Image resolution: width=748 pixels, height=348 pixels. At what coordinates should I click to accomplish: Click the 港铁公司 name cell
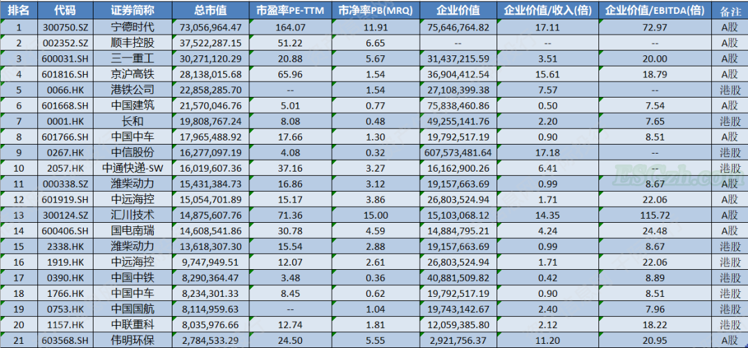pos(132,90)
